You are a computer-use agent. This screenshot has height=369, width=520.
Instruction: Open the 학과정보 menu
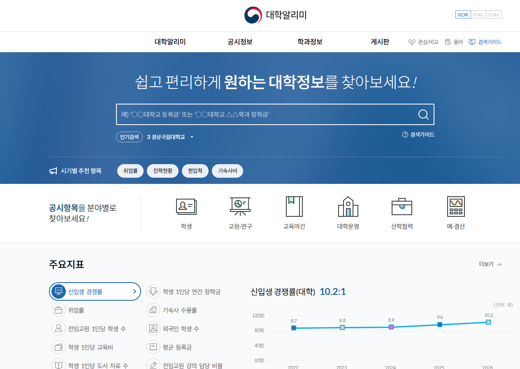point(310,42)
